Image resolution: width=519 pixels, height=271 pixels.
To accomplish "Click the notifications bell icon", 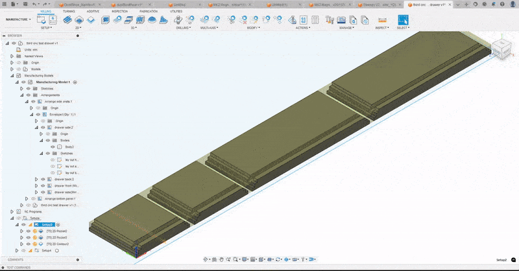I will [x=493, y=5].
